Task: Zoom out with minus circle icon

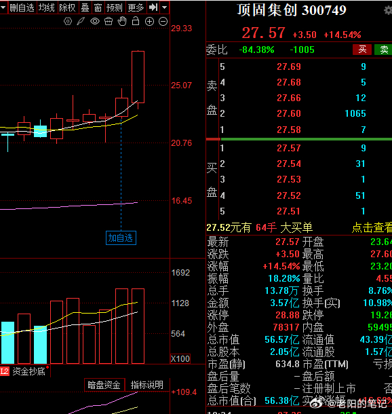Action: coord(163,22)
